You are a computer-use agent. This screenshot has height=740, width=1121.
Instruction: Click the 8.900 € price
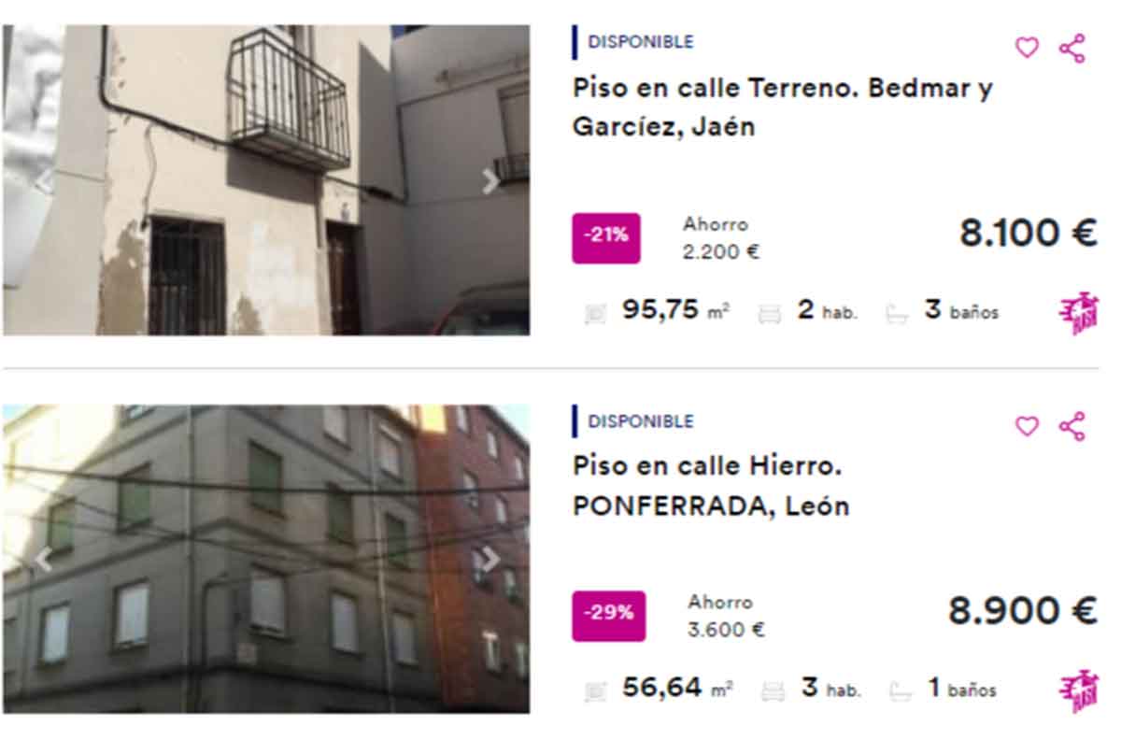click(1023, 610)
